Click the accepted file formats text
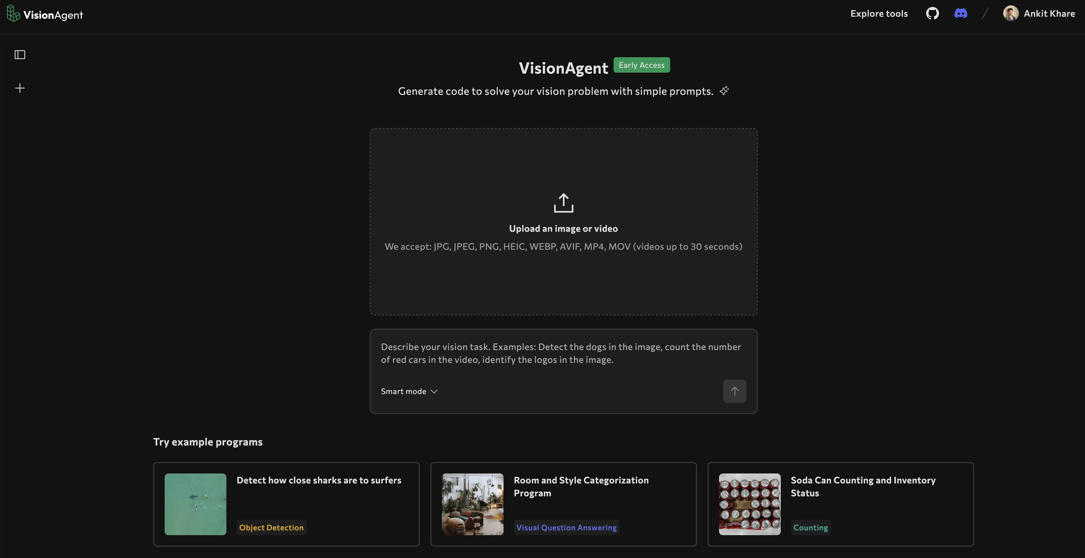1085x558 pixels. [x=563, y=246]
